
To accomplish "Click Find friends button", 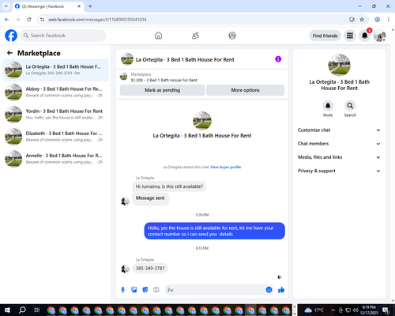I will coord(325,36).
